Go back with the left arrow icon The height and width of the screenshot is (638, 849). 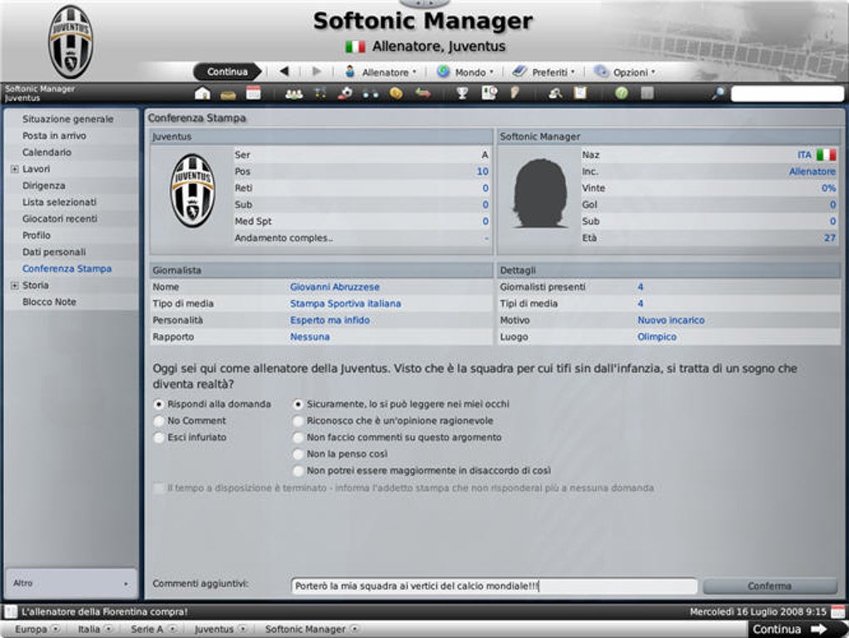click(285, 72)
